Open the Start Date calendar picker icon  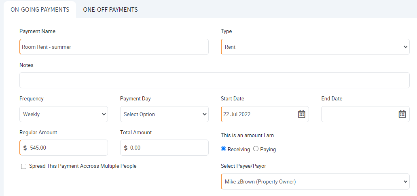pyautogui.click(x=301, y=114)
